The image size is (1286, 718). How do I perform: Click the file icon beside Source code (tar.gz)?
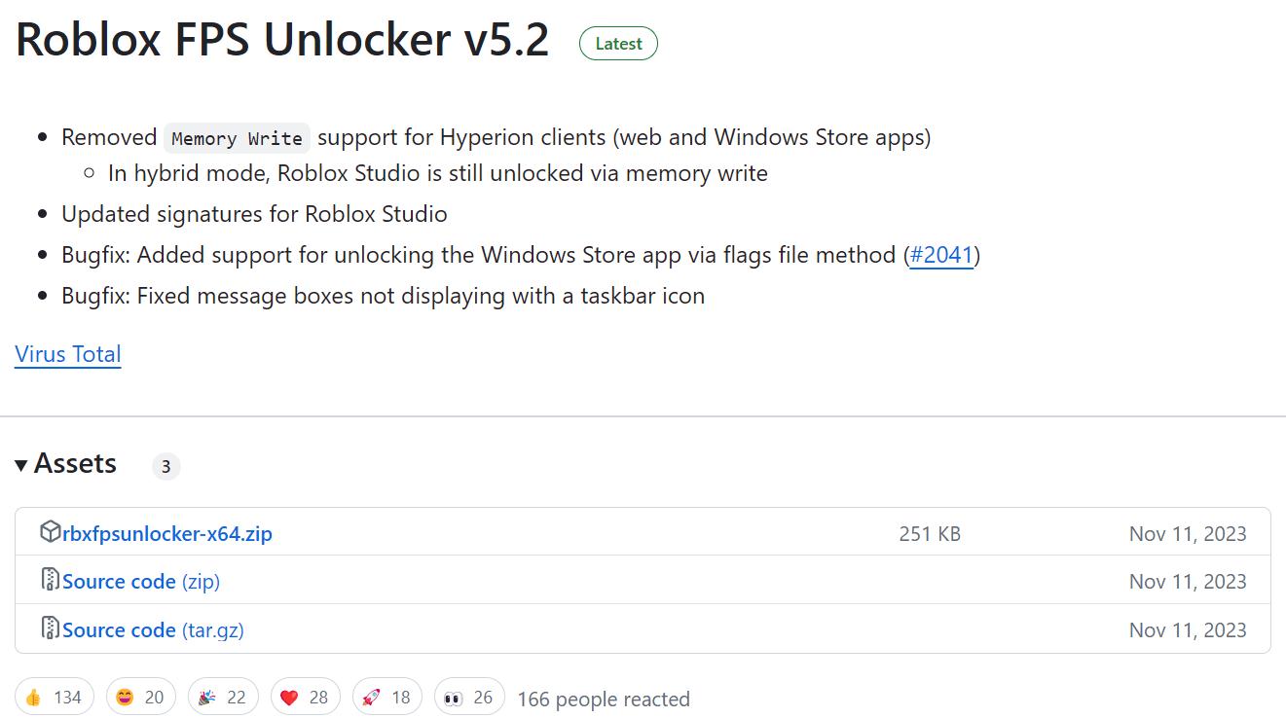pos(49,628)
